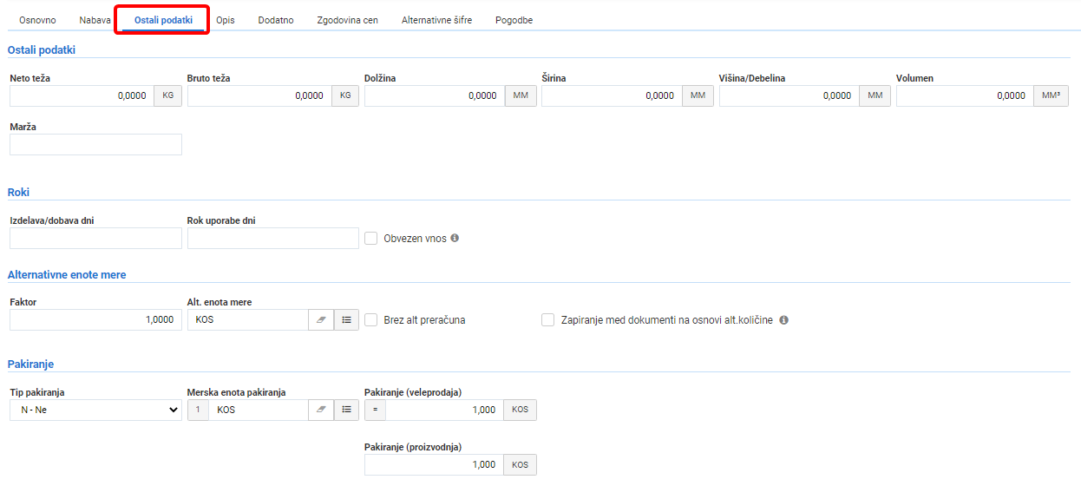The height and width of the screenshot is (486, 1081).
Task: Click the Alt. enota mere field
Action: 248,319
